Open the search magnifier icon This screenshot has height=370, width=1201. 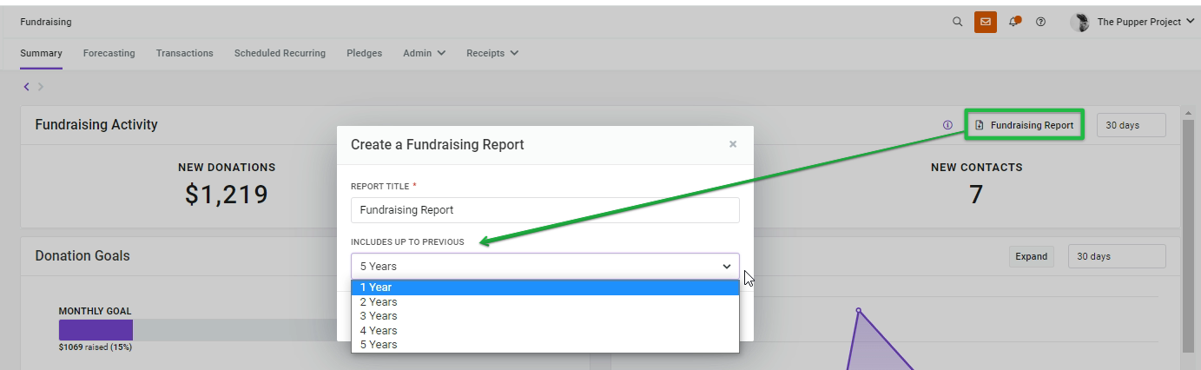957,22
